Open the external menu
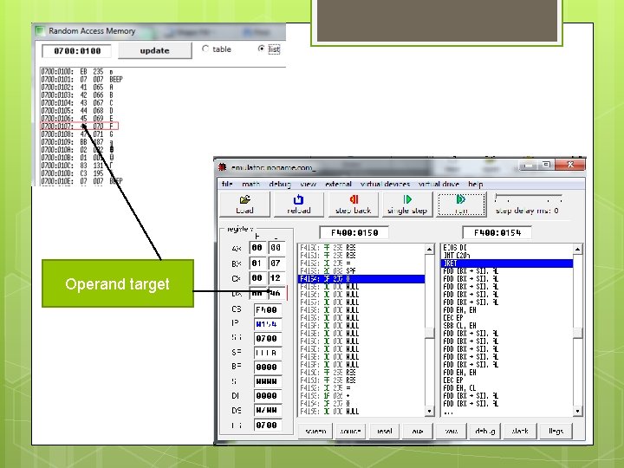 (x=338, y=184)
